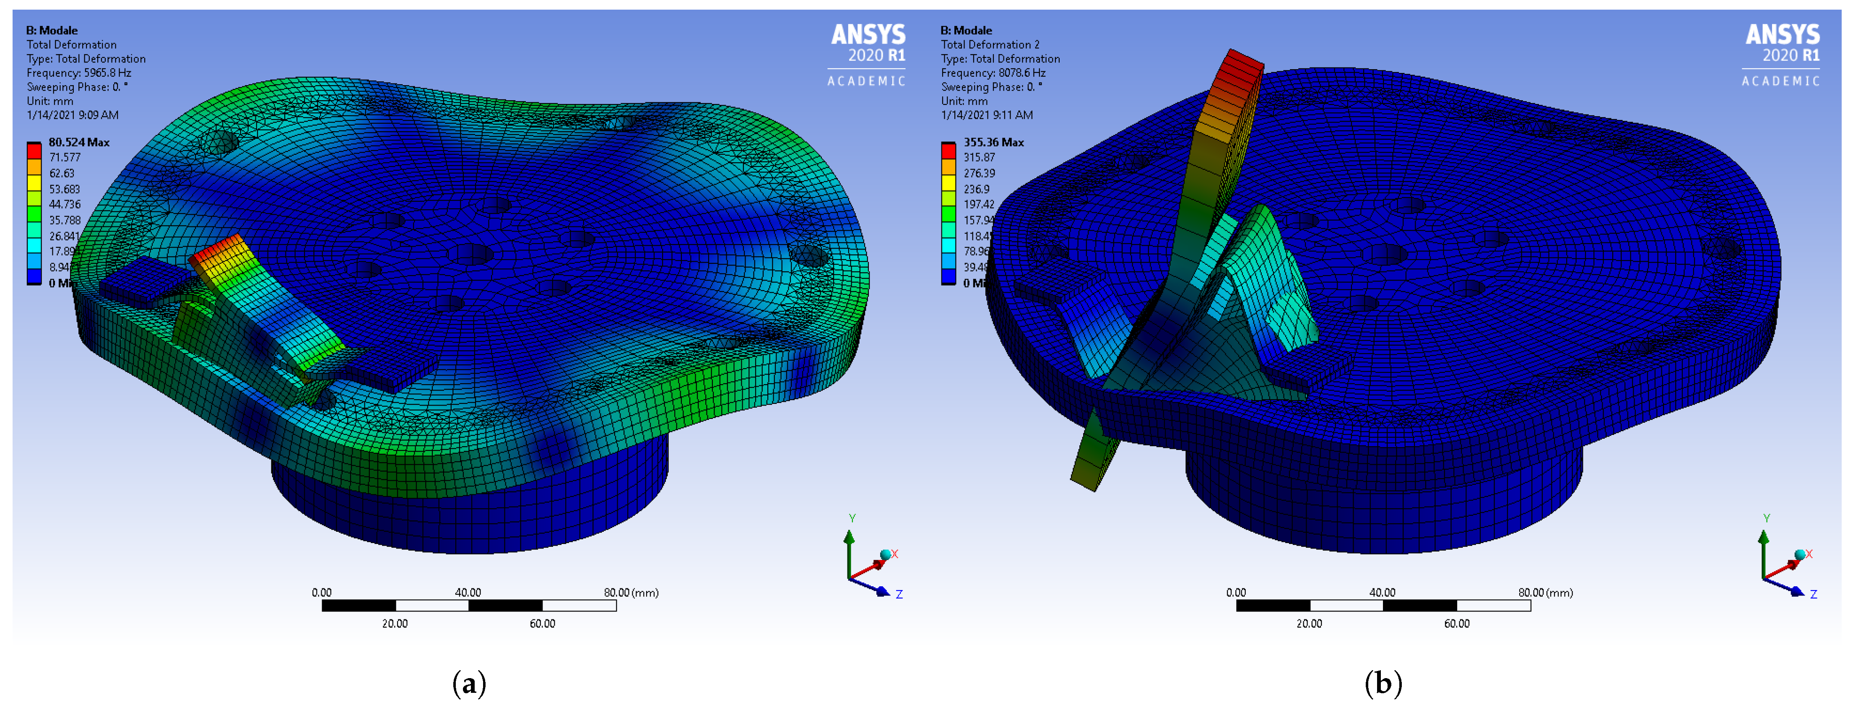
Task: Click the left view's scale ruler bar
Action: (x=469, y=606)
